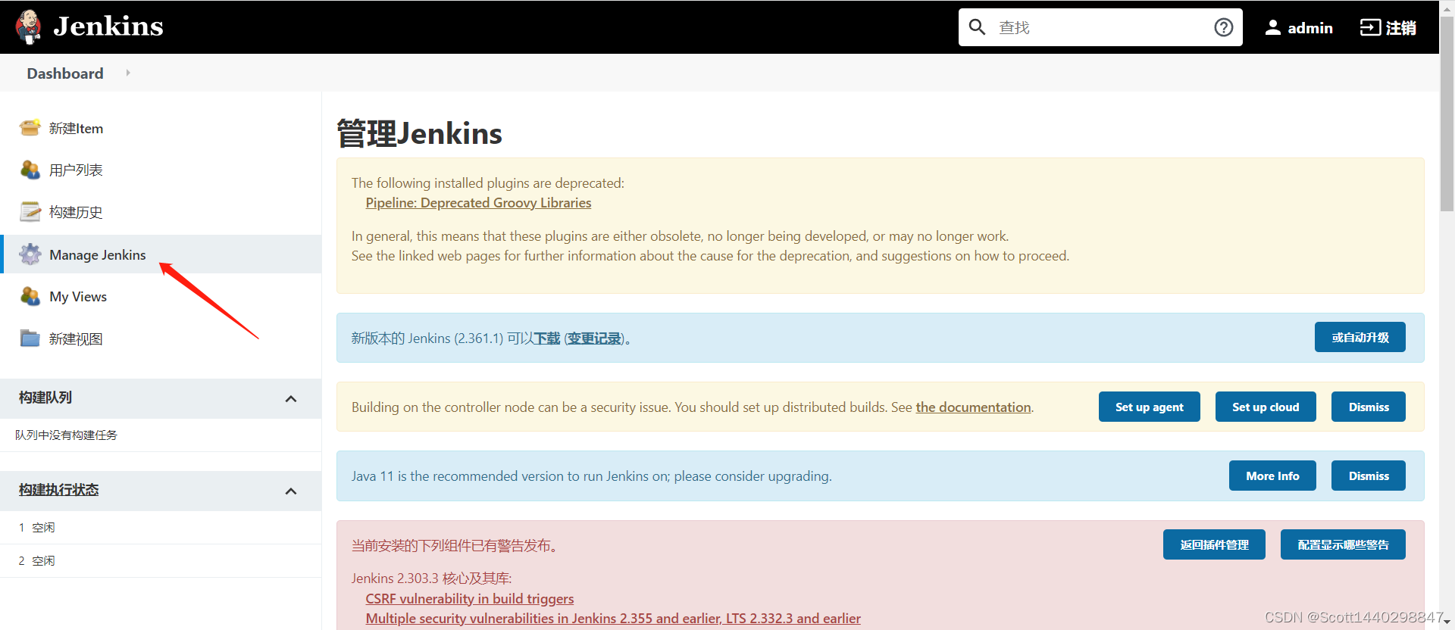Dismiss the controller node security warning
1455x630 pixels.
pos(1369,407)
